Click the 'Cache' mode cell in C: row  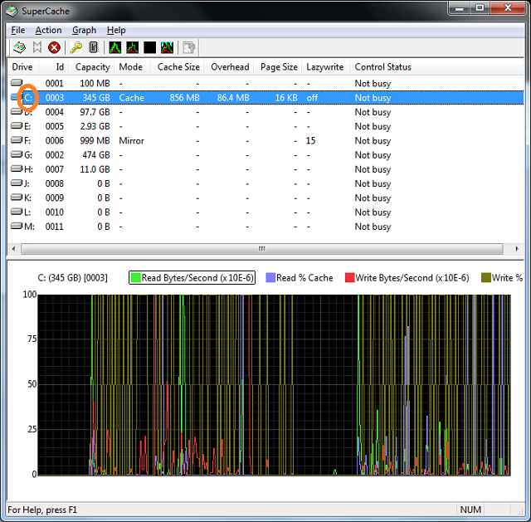click(x=131, y=98)
